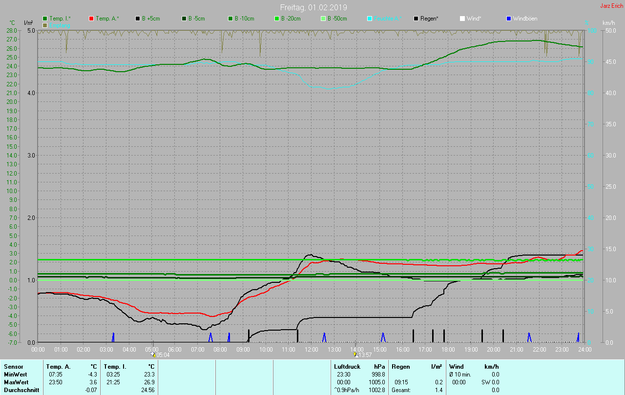This screenshot has height=395, width=625.
Task: Click the date title Freitag, 01.02.2019
Action: [x=313, y=7]
